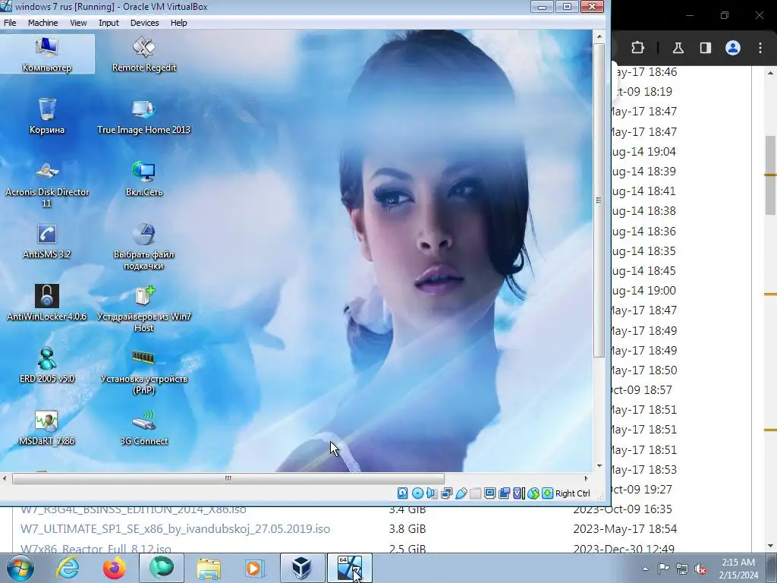Screen dimensions: 777x583
Task: Open Windows Explorer folder from taskbar
Action: click(209, 568)
